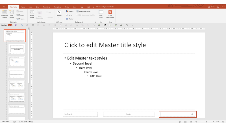Switch to the Insert tab
226x127 pixels.
(x=31, y=7)
